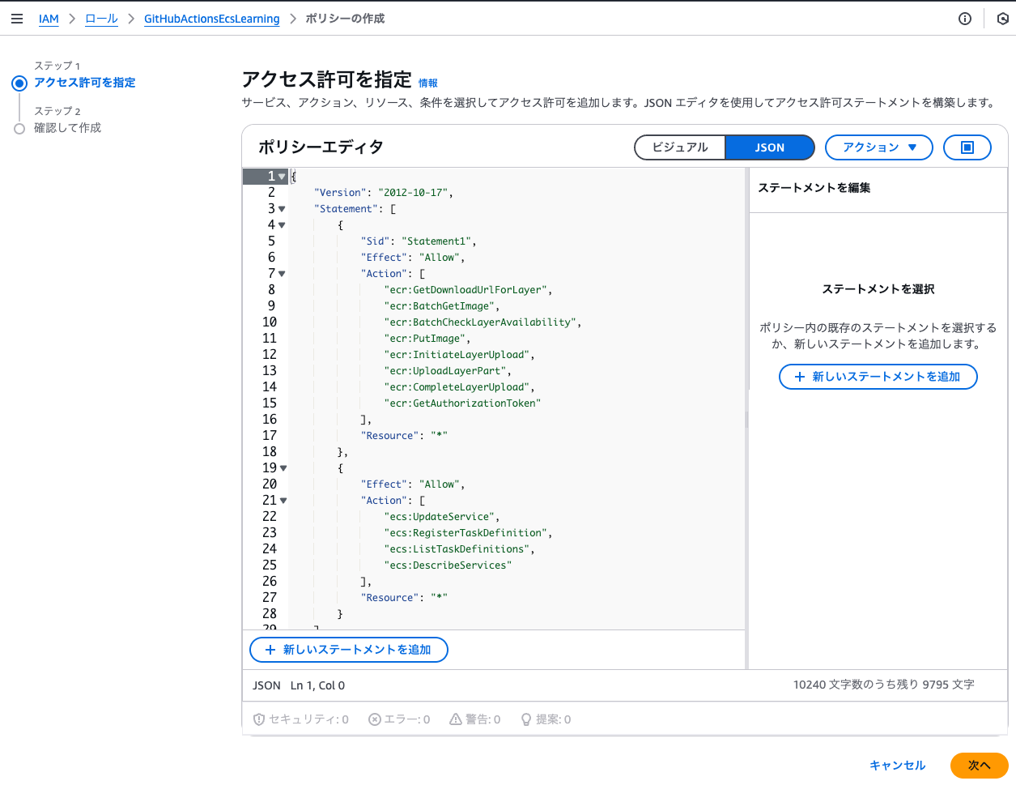Collapse the Statement fold arrow on line 3
Image resolution: width=1016 pixels, height=798 pixels.
point(282,209)
